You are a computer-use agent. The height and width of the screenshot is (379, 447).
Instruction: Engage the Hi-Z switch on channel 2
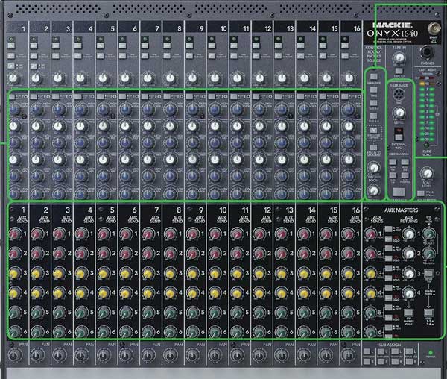(x=34, y=66)
